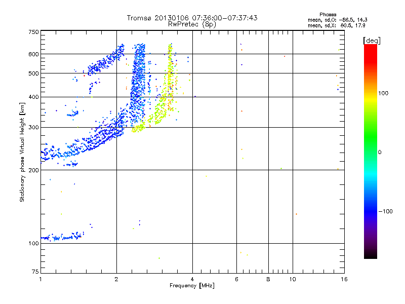Click the plot title 'Tromsø 20130106 07:36:00-07:37:43'
This screenshot has width=405, height=304.
[192, 18]
